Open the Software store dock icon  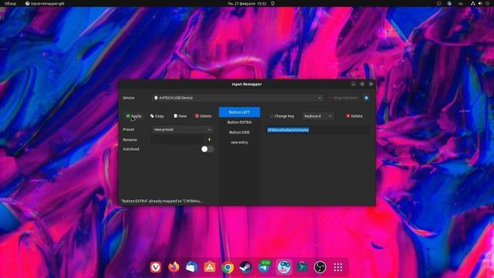209,267
